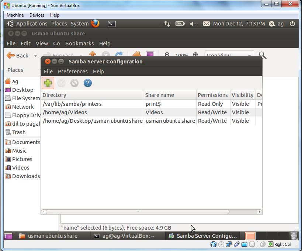Open Pictures in Places sidebar
Screen dimensions: 302x251
tap(18, 159)
